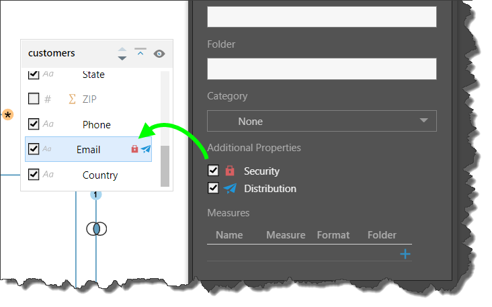Click the numeric type icon on ZIP row

[48, 99]
